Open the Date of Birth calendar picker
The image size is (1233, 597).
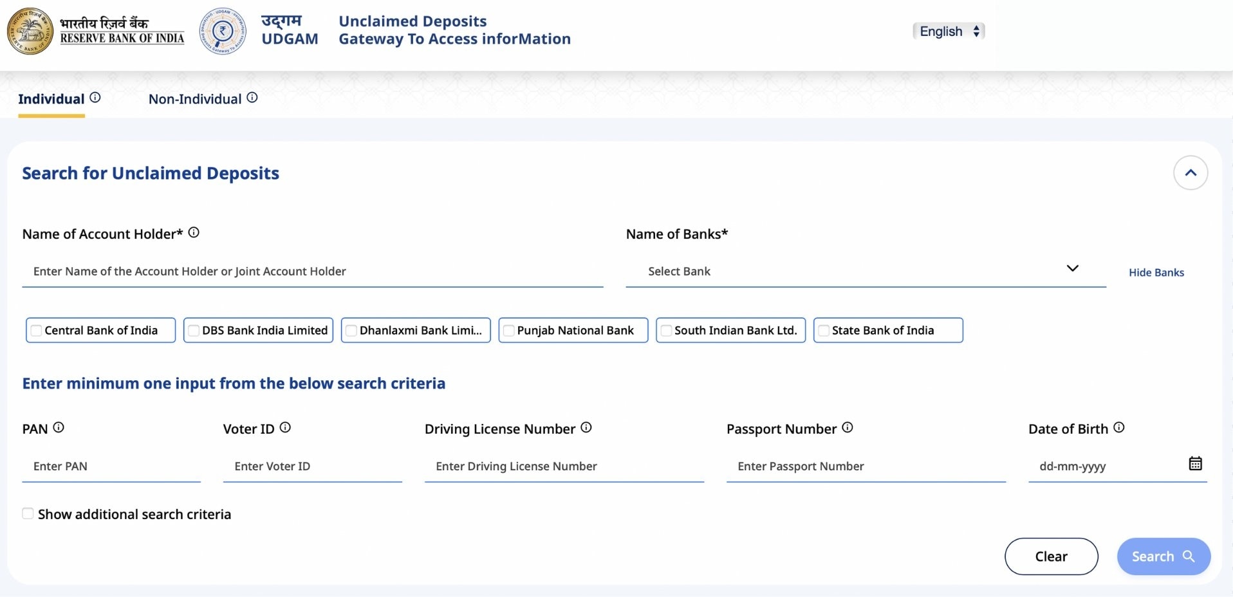pyautogui.click(x=1195, y=464)
